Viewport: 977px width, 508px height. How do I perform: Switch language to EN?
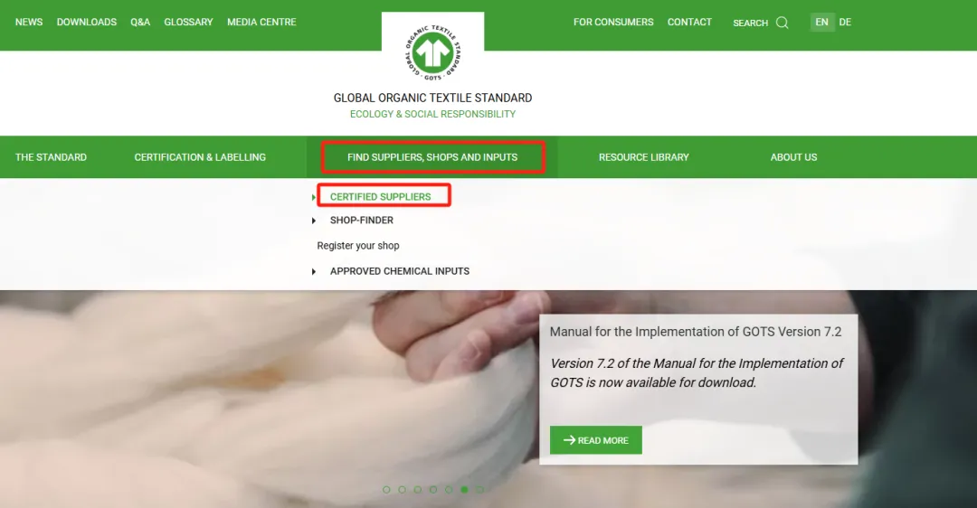821,22
